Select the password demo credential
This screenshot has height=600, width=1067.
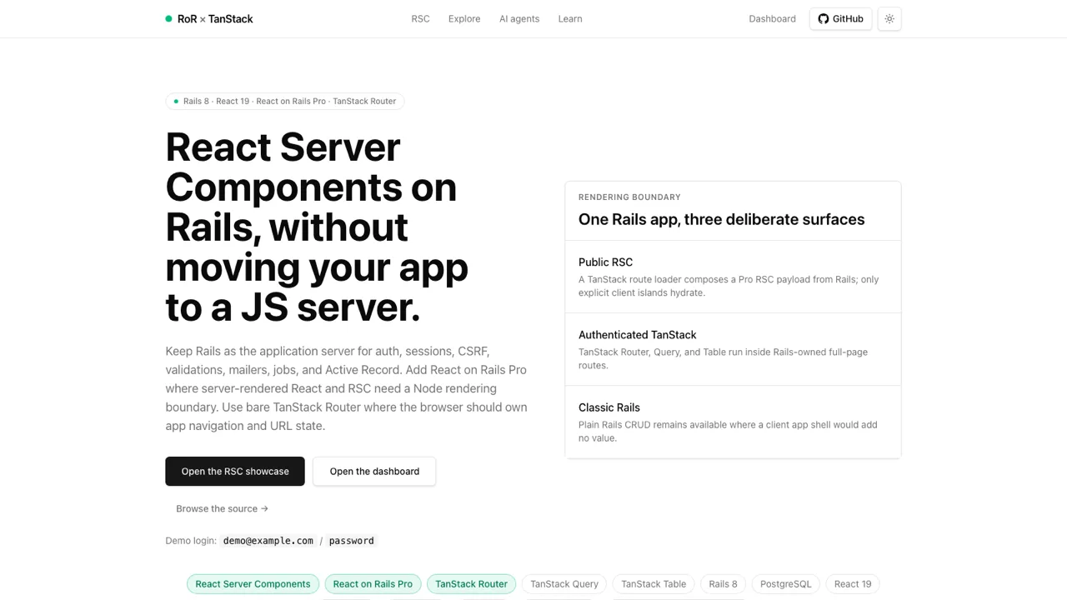pyautogui.click(x=352, y=541)
